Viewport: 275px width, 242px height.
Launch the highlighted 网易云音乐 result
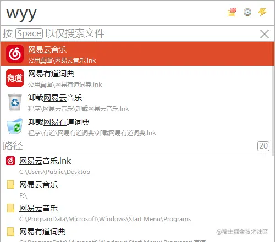point(137,54)
